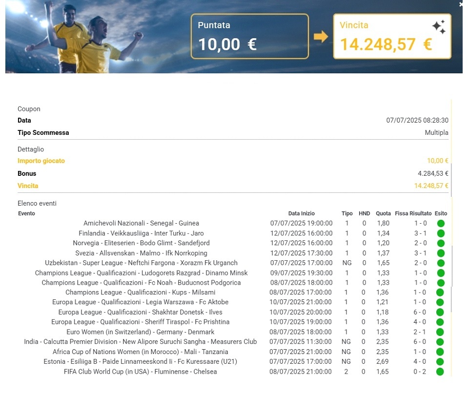Viewport: 468px width, 398px height.
Task: Click event Africa Cup Women Mali - Tanzania
Action: (x=140, y=352)
